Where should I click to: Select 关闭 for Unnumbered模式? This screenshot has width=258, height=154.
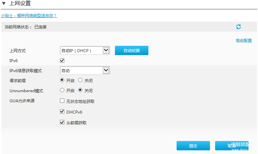[x=80, y=90]
